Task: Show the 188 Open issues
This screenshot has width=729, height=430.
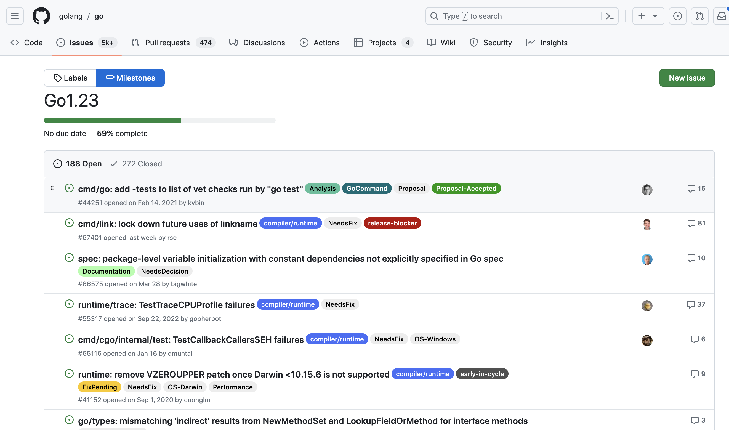Action: pos(78,164)
